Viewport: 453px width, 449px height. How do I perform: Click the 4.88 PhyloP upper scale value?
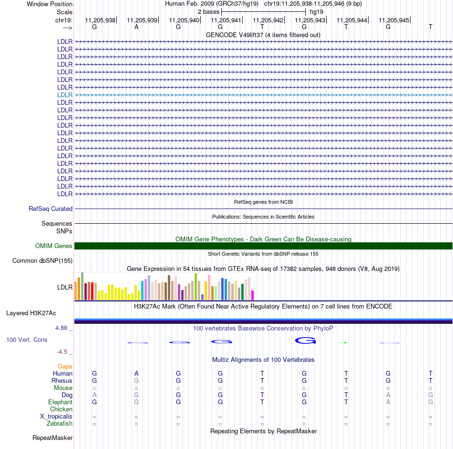(x=61, y=328)
